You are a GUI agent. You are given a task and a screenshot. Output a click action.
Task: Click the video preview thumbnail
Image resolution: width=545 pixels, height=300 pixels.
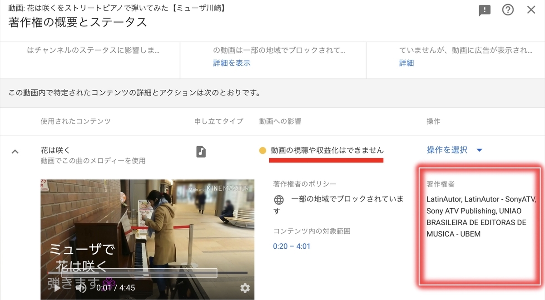(x=148, y=239)
